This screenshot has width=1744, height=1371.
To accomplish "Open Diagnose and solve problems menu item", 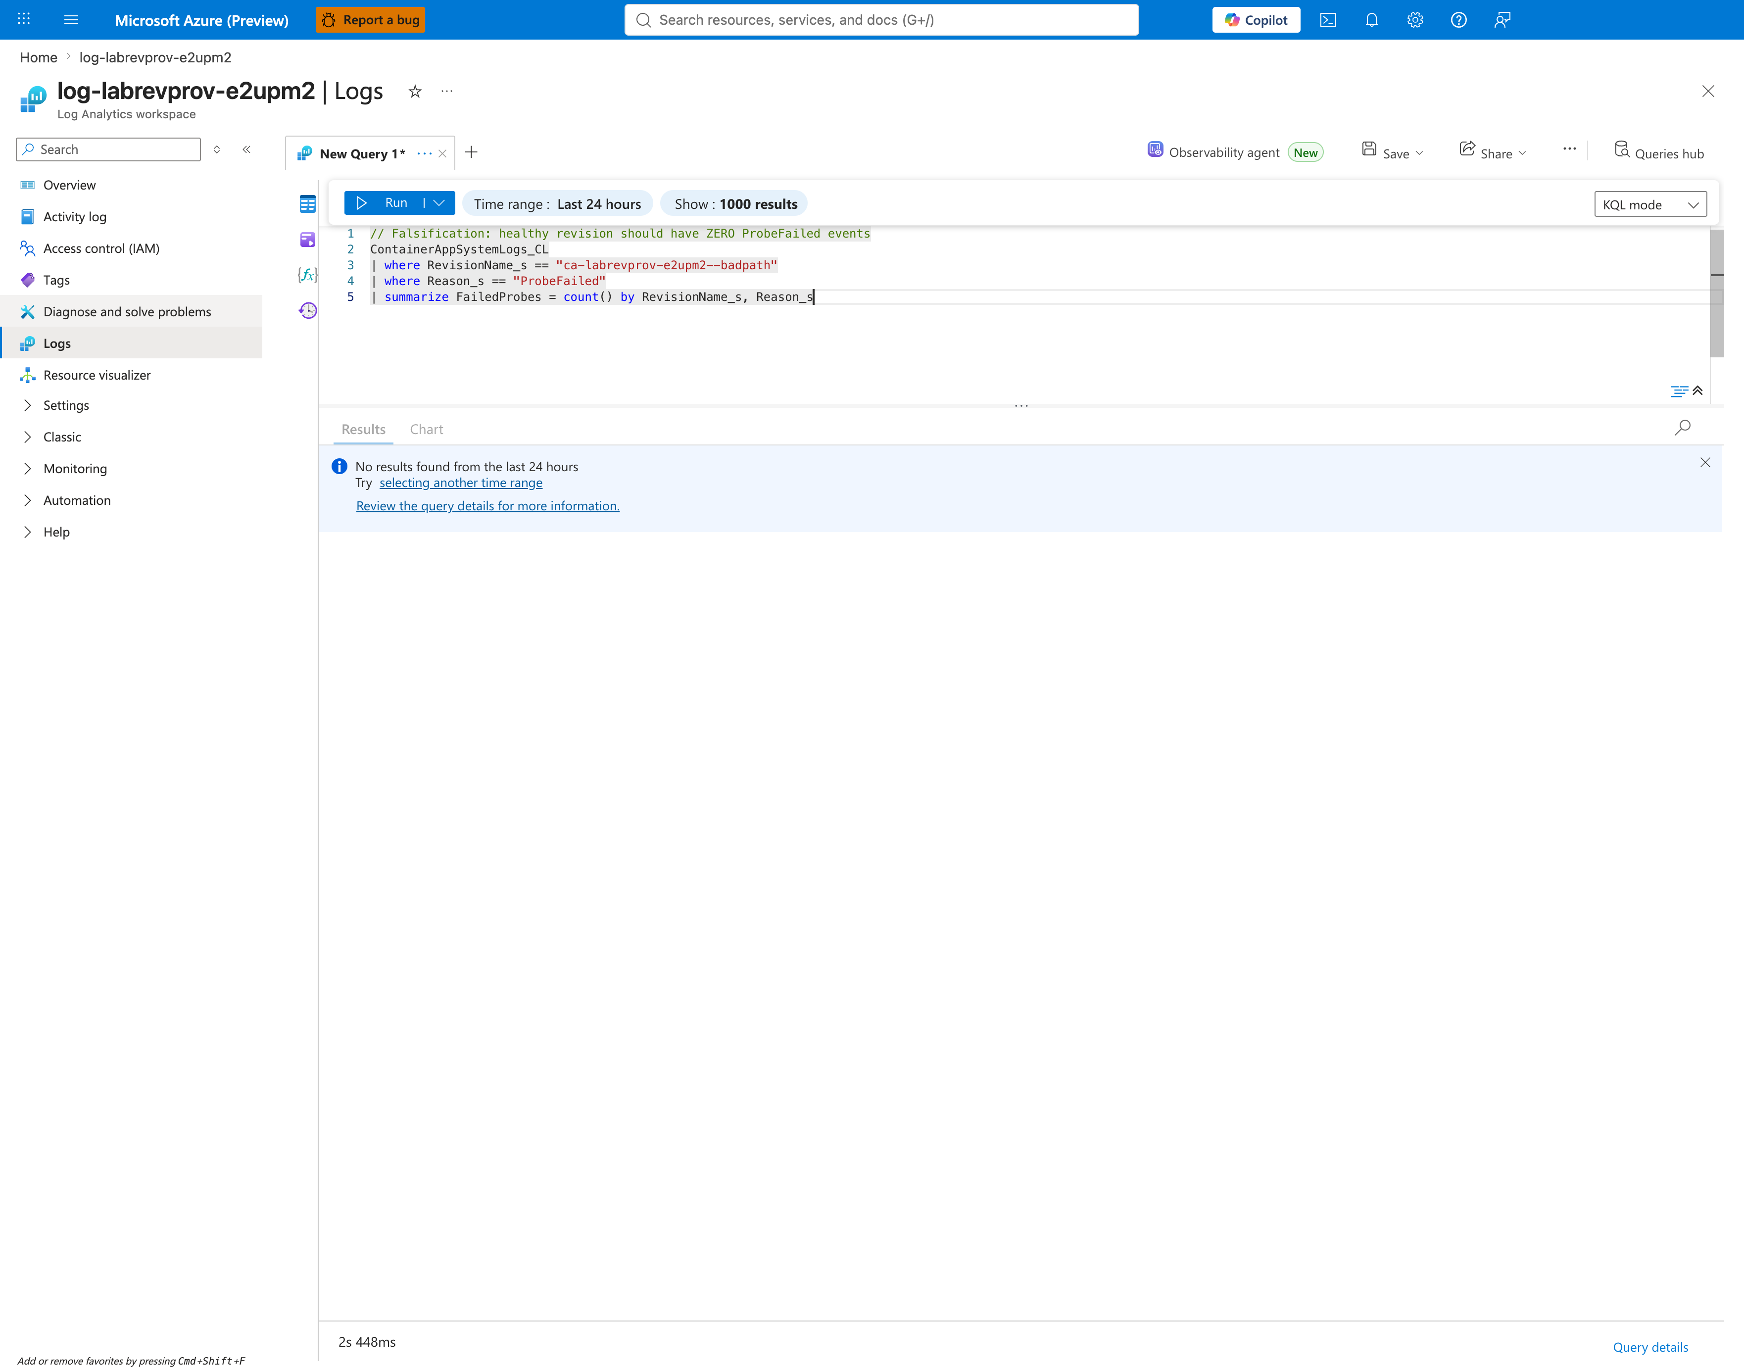I will pyautogui.click(x=132, y=311).
